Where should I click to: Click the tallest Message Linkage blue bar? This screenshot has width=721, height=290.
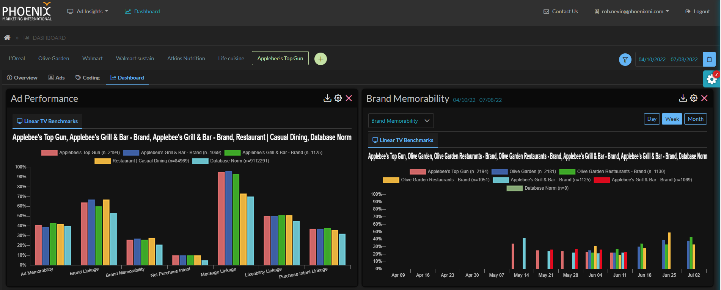point(229,218)
